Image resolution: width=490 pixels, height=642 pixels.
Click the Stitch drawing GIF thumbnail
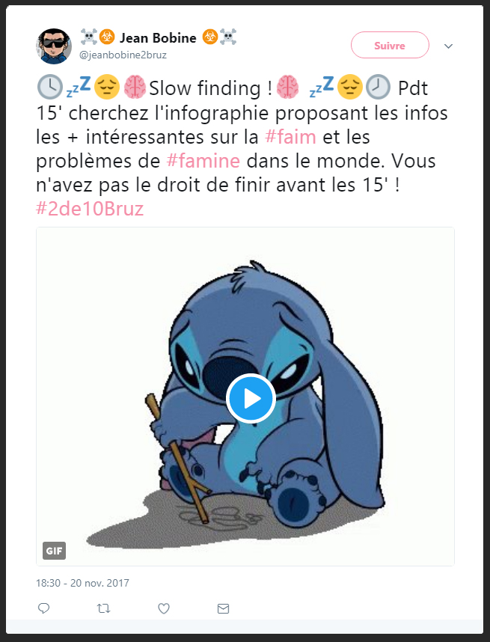click(x=245, y=397)
